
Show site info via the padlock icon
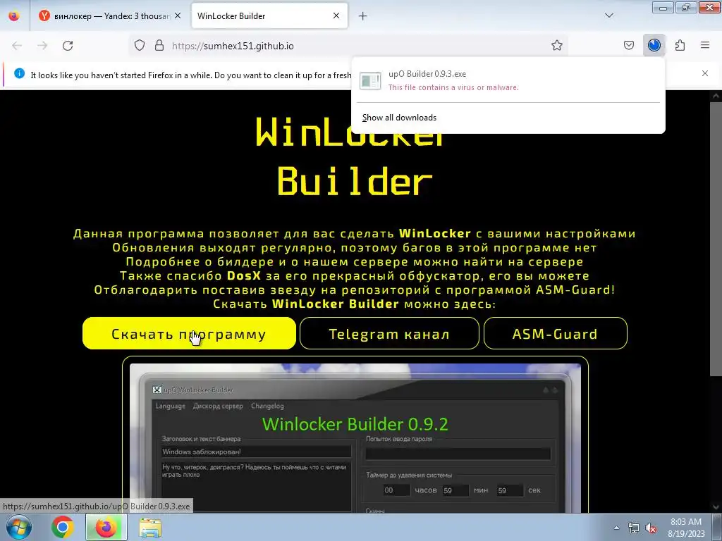[x=159, y=46]
